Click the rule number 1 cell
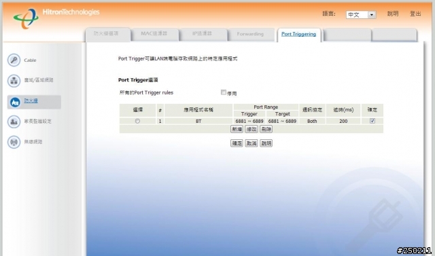The width and height of the screenshot is (435, 256). [160, 121]
